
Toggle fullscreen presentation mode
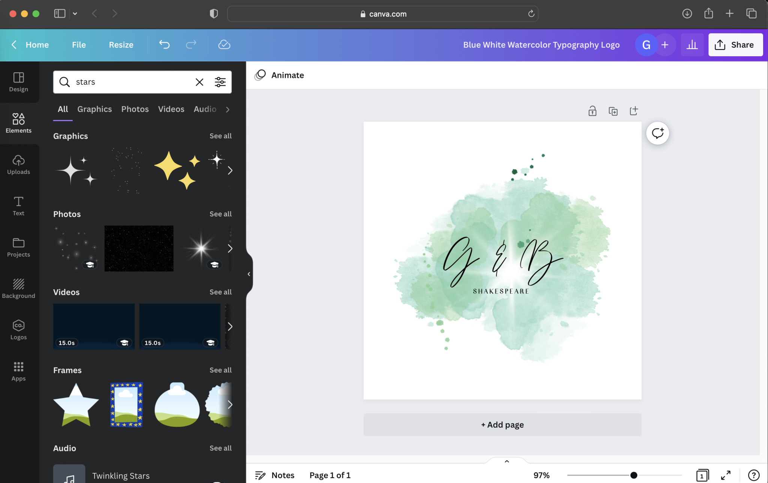[x=726, y=475]
